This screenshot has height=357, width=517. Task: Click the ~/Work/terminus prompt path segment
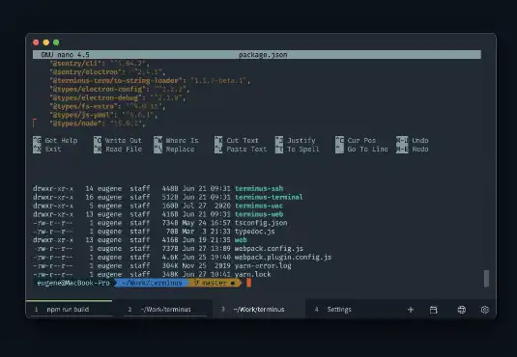click(152, 283)
